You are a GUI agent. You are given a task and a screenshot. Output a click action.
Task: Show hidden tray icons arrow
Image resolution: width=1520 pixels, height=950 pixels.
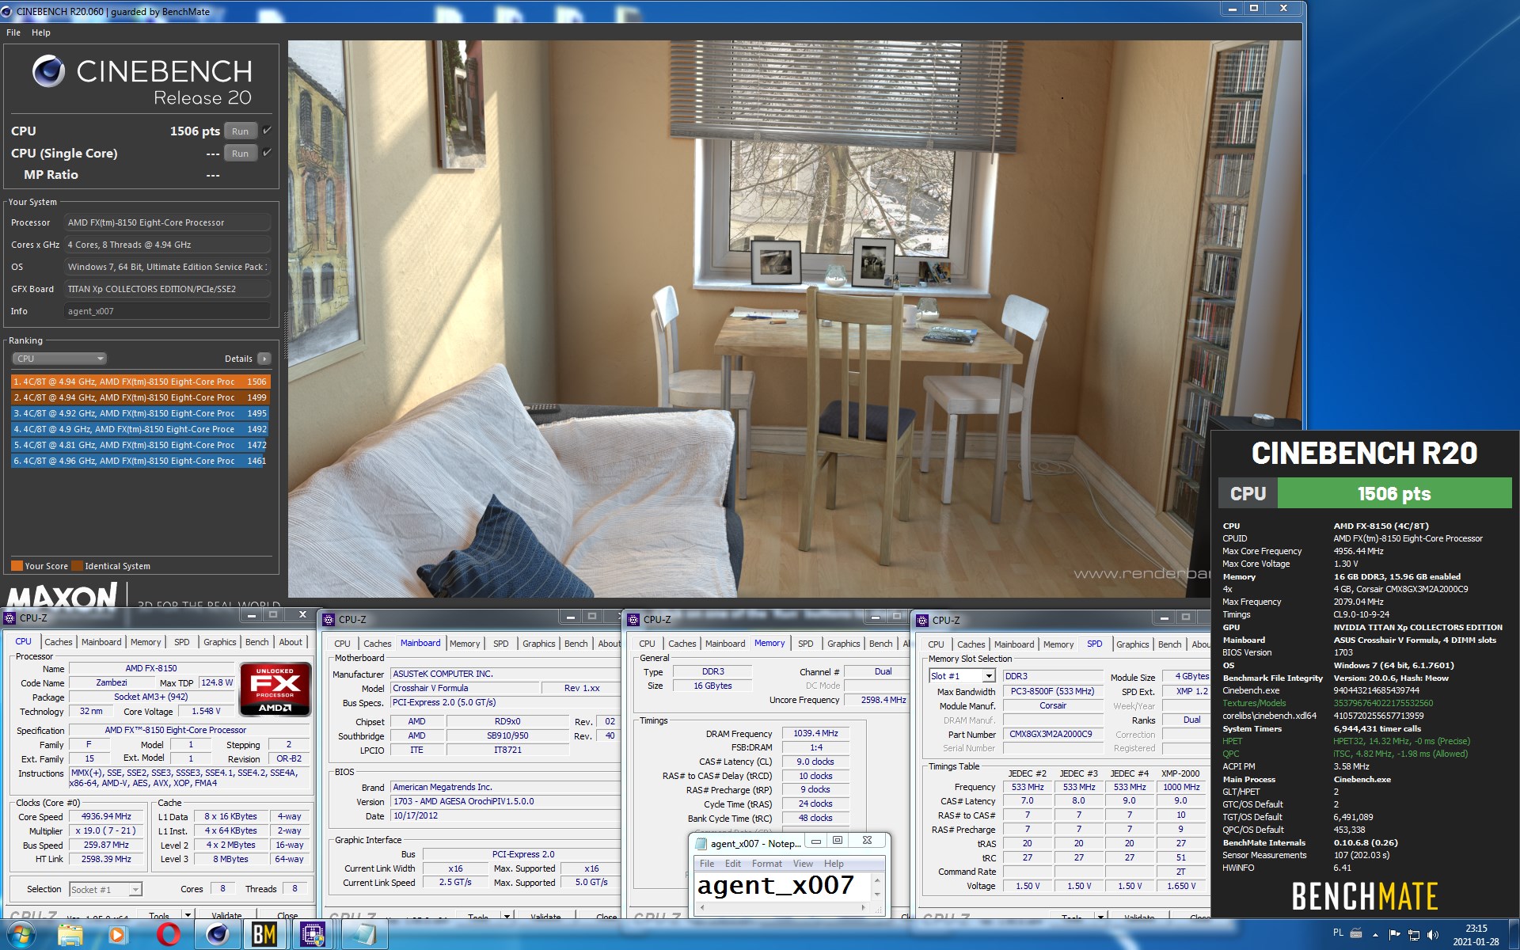pos(1375,934)
